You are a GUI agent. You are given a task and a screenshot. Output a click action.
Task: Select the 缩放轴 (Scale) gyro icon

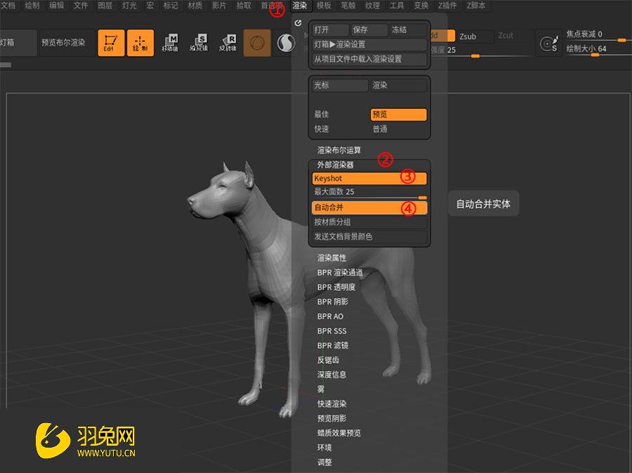coord(201,44)
